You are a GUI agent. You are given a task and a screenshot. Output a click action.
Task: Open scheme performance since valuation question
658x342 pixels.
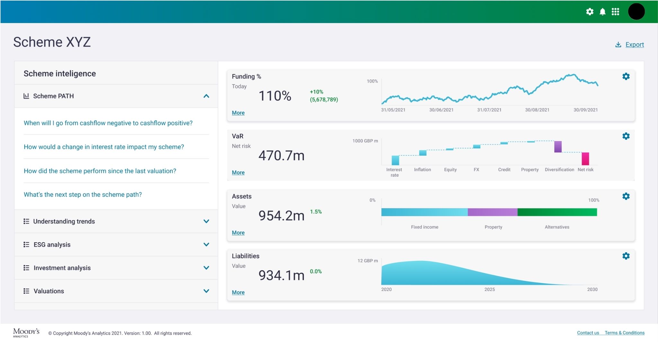tap(100, 171)
